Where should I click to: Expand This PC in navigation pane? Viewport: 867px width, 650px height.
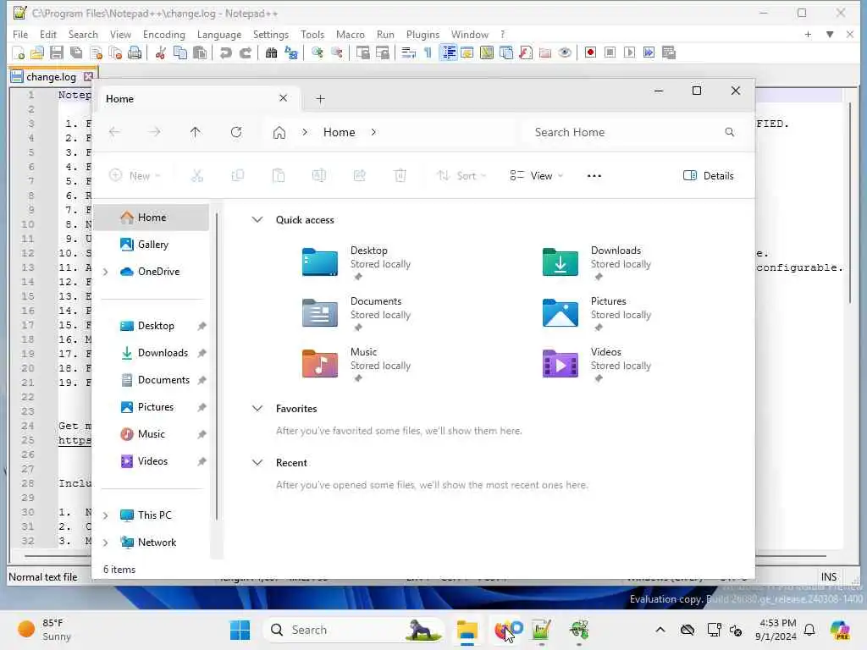tap(106, 515)
